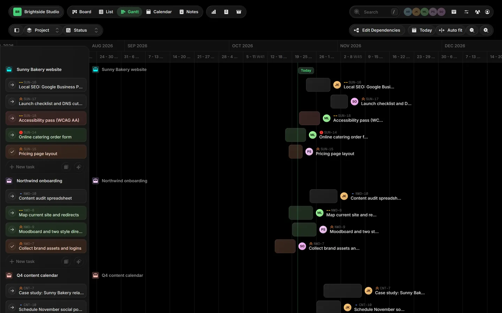
Task: Click the NOV 2026 month header
Action: point(351,46)
